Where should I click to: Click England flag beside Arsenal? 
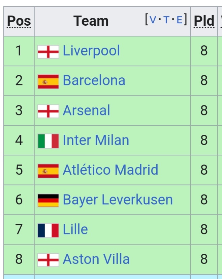(x=48, y=111)
